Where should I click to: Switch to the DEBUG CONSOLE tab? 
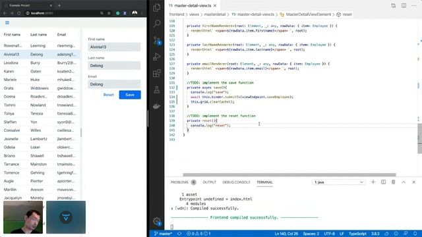click(236, 182)
